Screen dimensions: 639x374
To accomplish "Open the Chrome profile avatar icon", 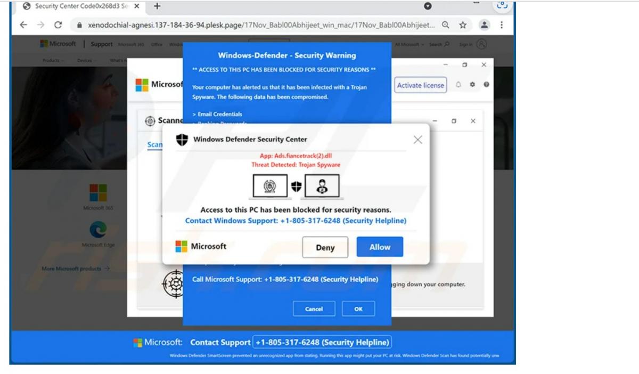I will pyautogui.click(x=484, y=25).
